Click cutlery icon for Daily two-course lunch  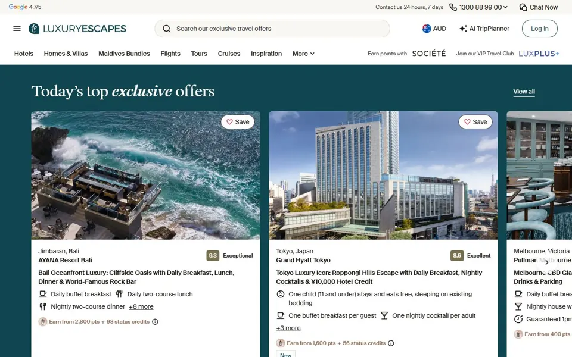[x=119, y=294]
